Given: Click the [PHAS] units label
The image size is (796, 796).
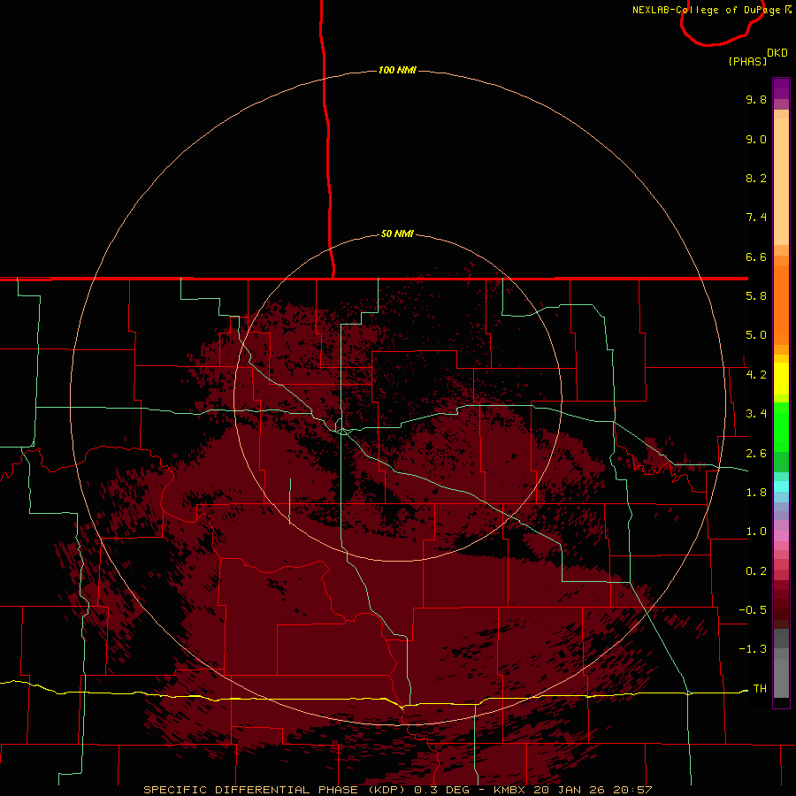Looking at the screenshot, I should pyautogui.click(x=747, y=61).
